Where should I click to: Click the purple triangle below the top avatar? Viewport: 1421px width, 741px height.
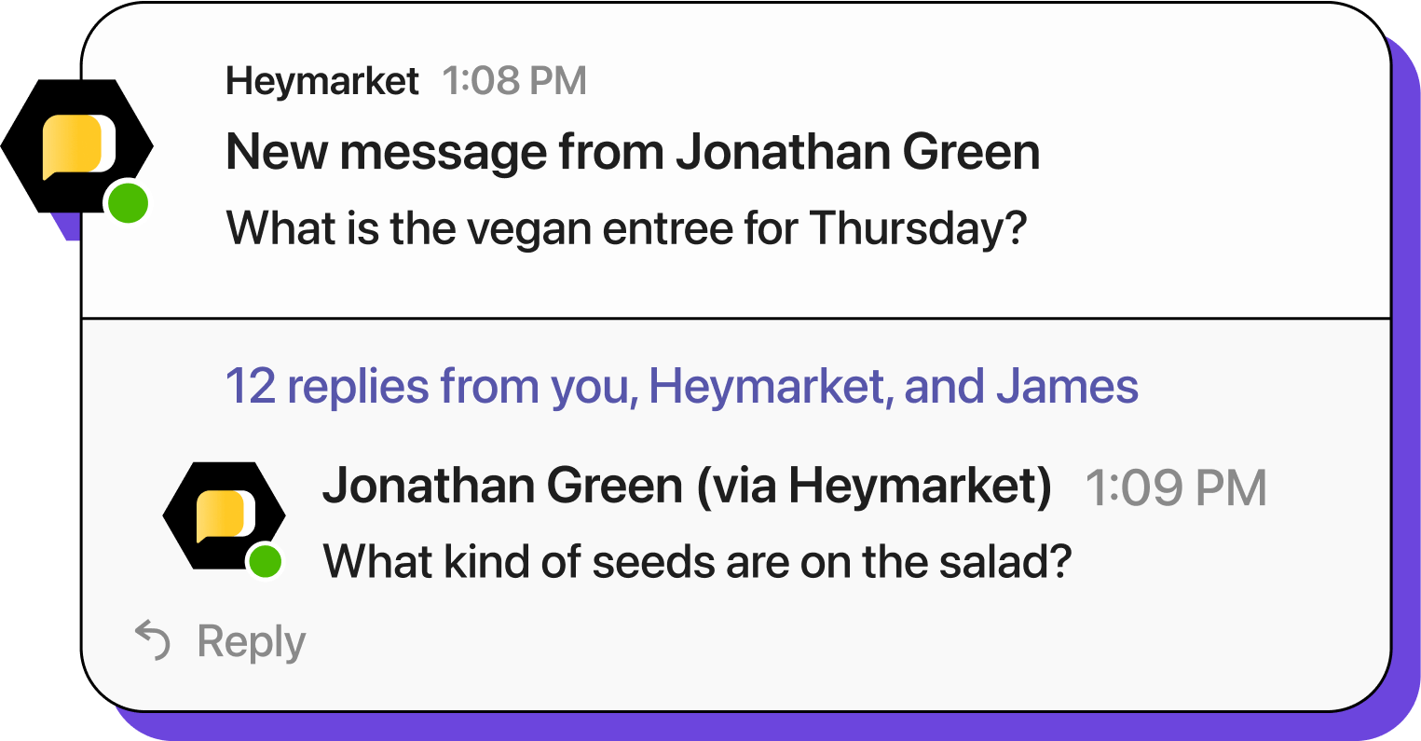[67, 226]
